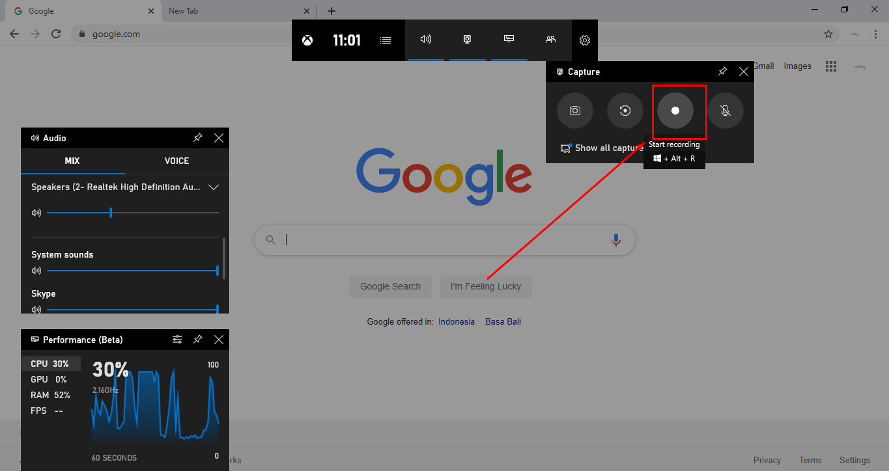This screenshot has width=889, height=471.
Task: Pin the Audio widget
Action: point(197,137)
